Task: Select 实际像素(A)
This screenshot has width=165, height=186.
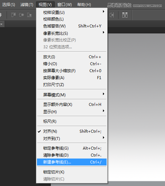Action: point(72,78)
